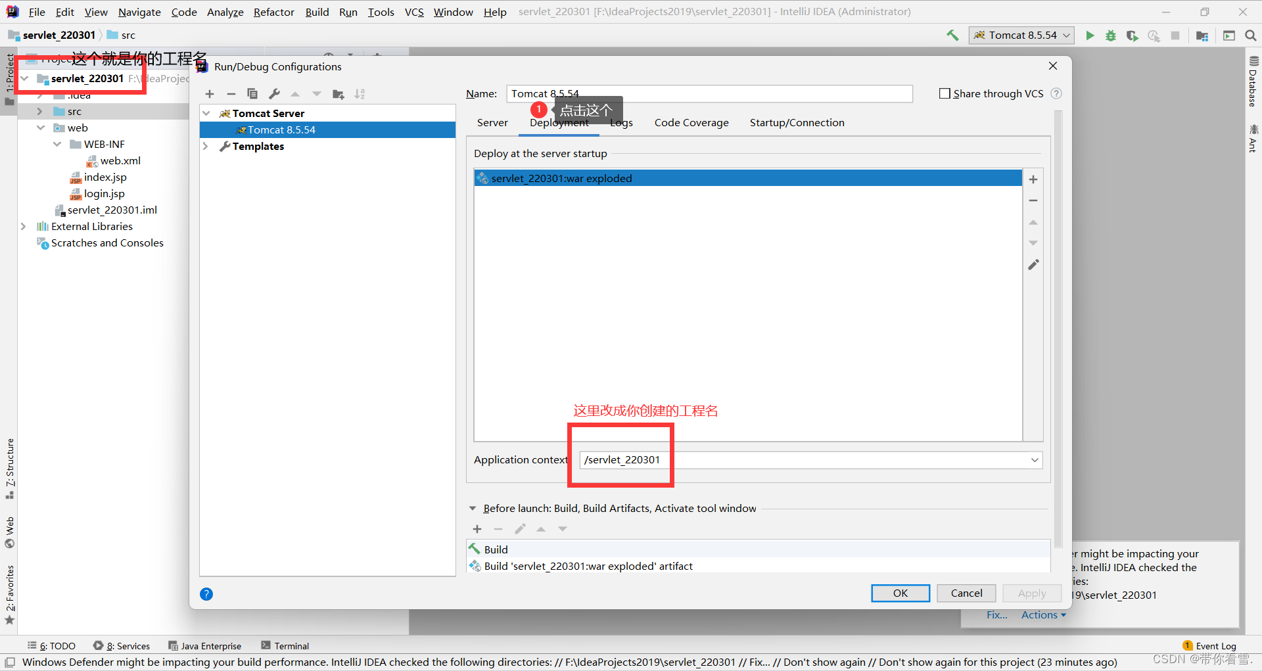Click help icon next to Share through VCS

click(x=1056, y=93)
